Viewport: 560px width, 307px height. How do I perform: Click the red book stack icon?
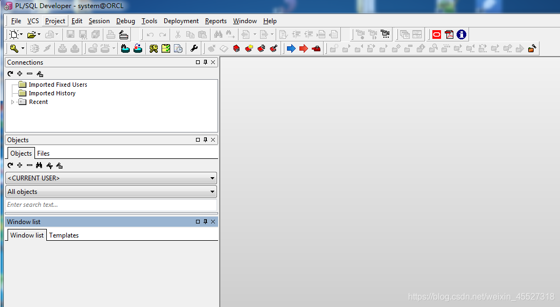coord(236,48)
